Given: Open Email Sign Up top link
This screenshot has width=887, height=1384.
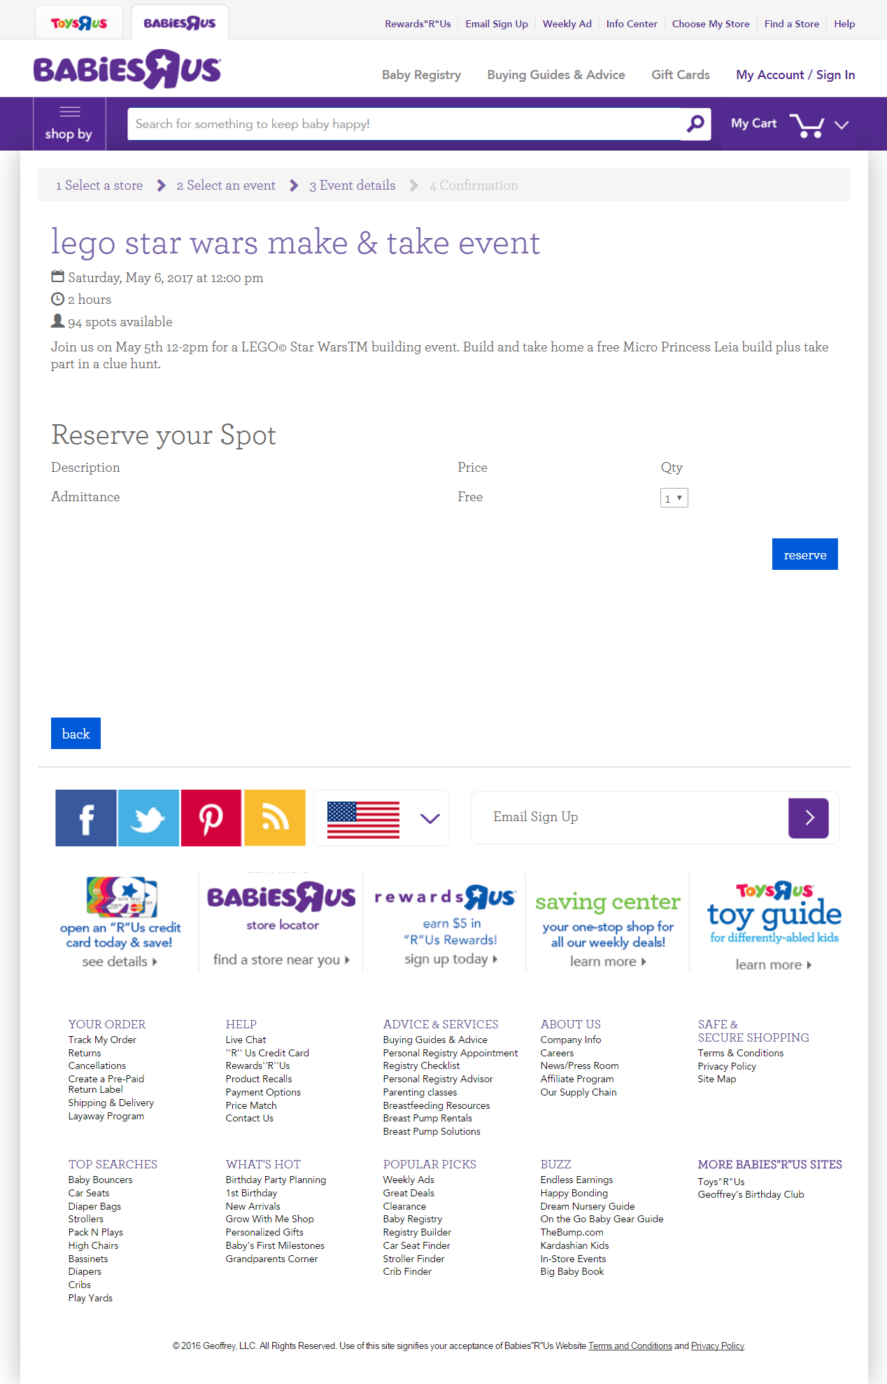Looking at the screenshot, I should coord(497,24).
